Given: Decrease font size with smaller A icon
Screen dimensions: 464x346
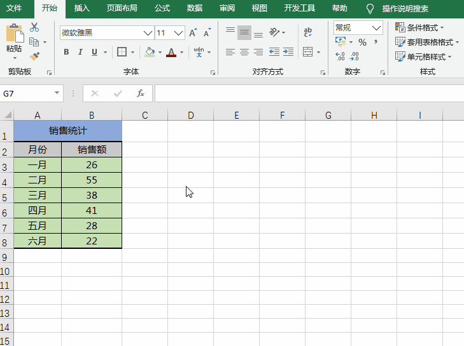Looking at the screenshot, I should (x=207, y=32).
